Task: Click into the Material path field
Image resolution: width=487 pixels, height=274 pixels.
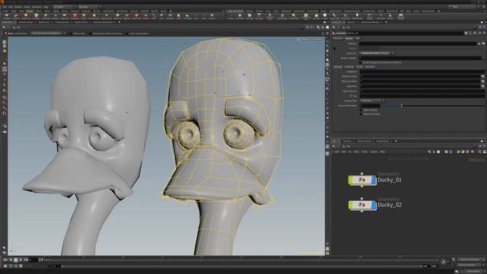Action: [x=418, y=44]
